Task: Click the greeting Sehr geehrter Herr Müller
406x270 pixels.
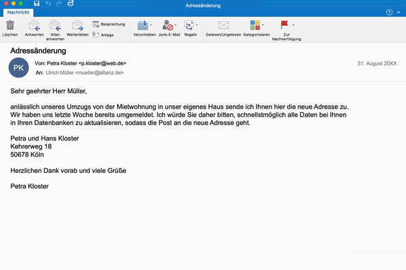Action: click(x=49, y=91)
